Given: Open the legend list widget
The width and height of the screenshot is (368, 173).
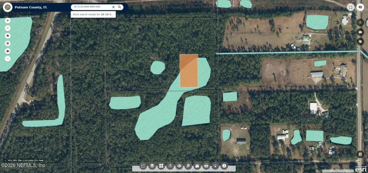Looking at the screenshot, I should [x=143, y=166].
